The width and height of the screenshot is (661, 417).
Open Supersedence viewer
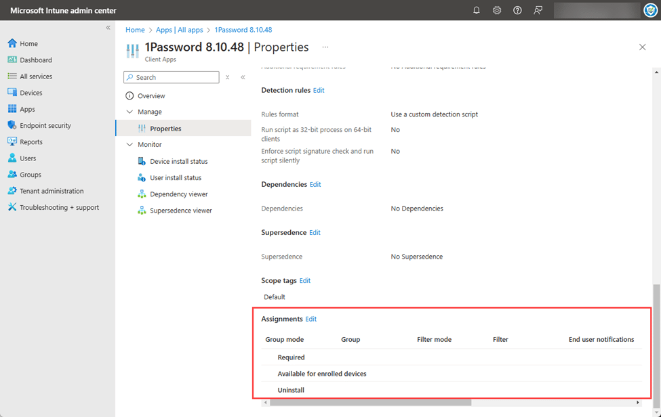click(180, 211)
